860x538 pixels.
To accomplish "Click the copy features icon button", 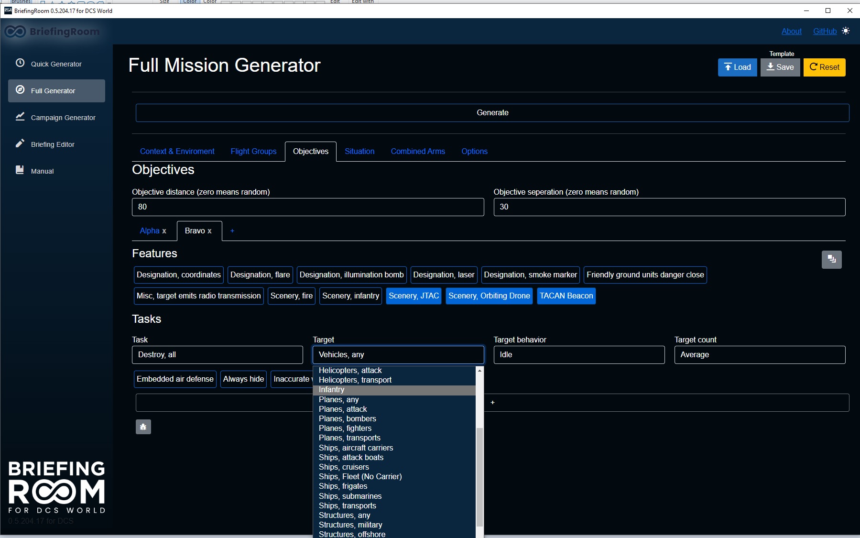I will (x=831, y=260).
